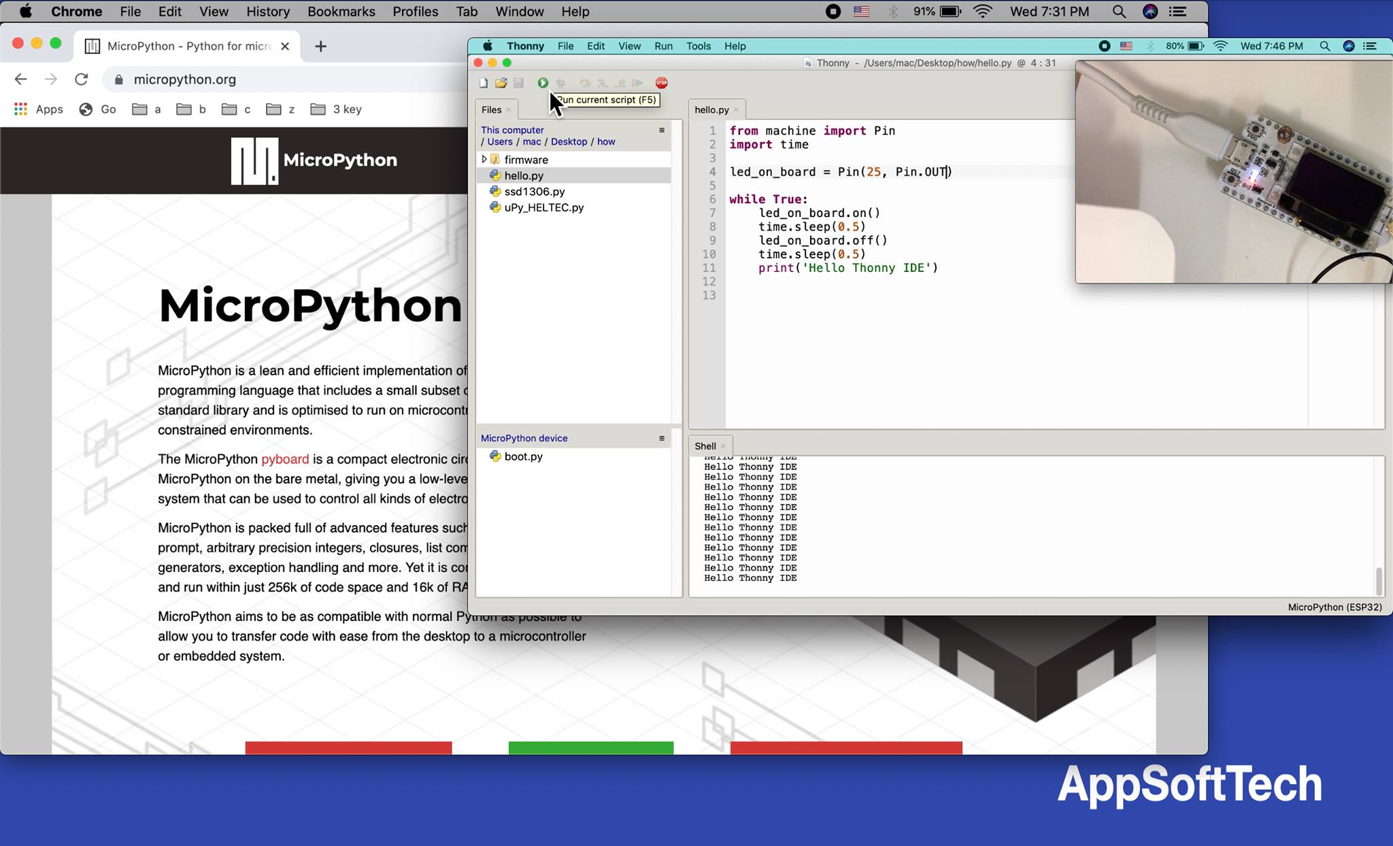1393x846 pixels.
Task: Open MicroPython device panel hamburger menu
Action: pos(661,439)
